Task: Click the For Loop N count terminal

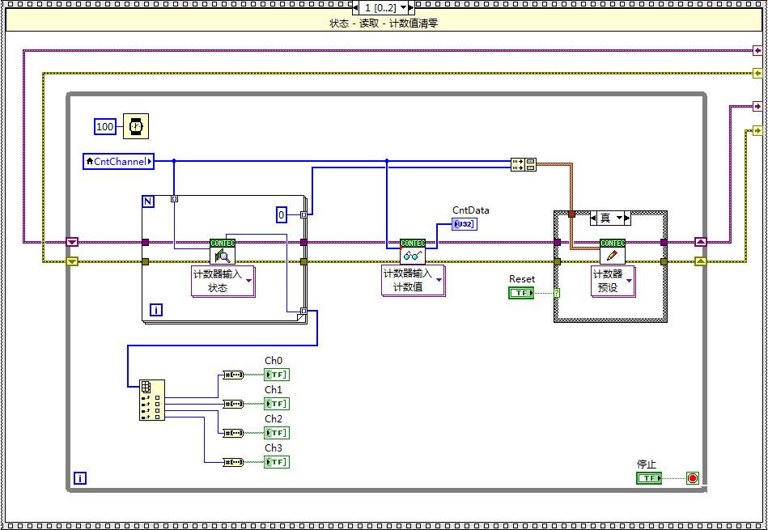Action: click(148, 201)
